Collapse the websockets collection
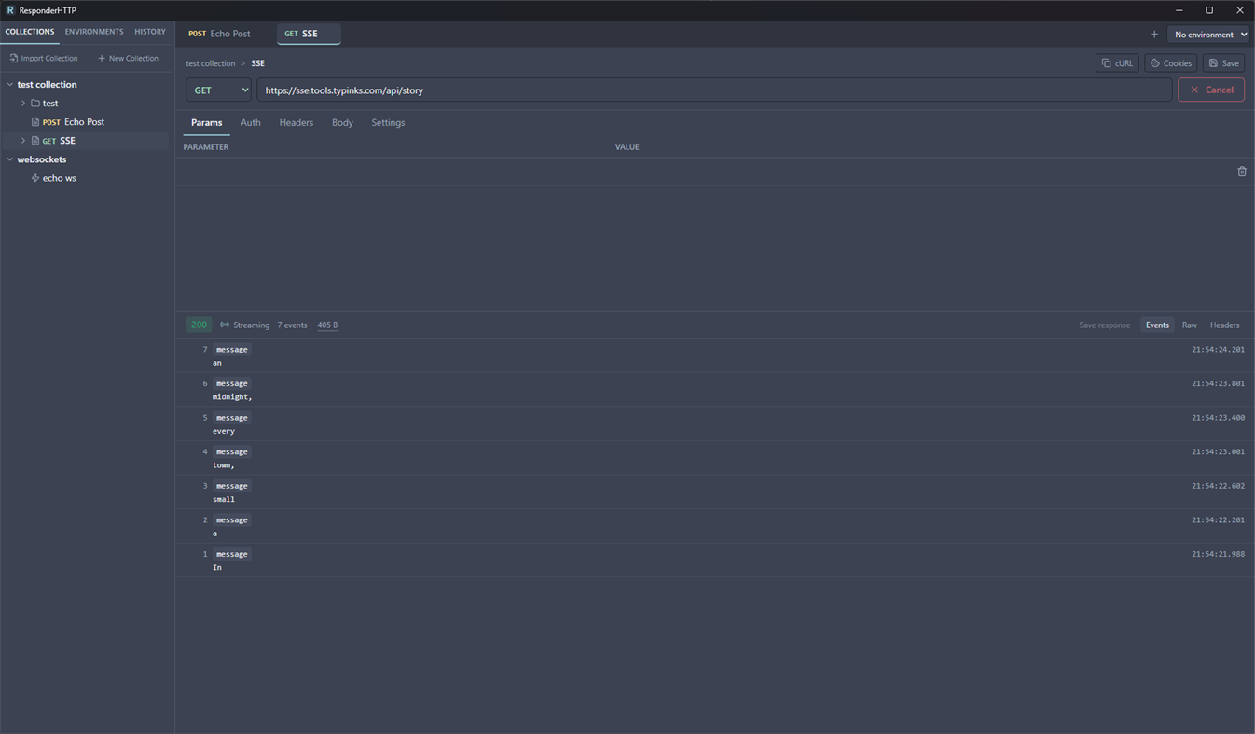1255x734 pixels. [x=10, y=159]
